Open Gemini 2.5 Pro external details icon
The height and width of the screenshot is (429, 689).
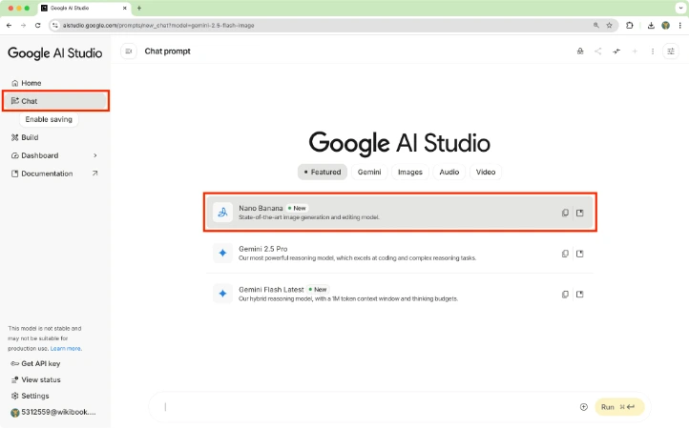(579, 254)
